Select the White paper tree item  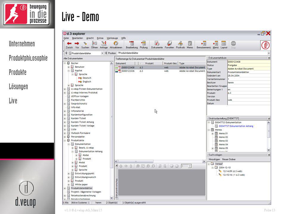pyautogui.click(x=81, y=185)
